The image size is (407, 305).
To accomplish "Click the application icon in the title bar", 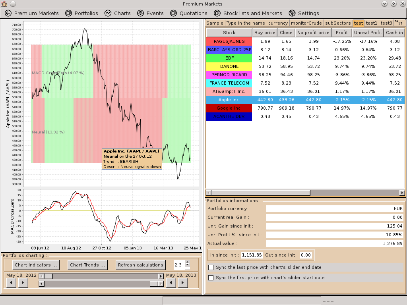I will (x=4, y=4).
